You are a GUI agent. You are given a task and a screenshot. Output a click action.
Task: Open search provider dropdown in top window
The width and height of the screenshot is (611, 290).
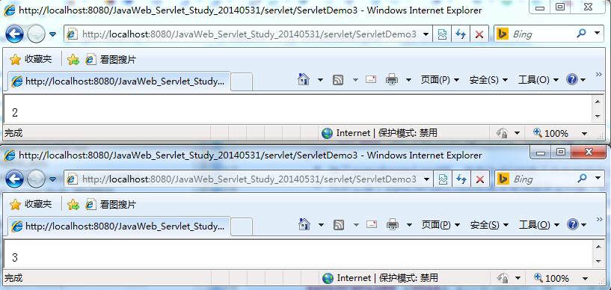click(597, 34)
